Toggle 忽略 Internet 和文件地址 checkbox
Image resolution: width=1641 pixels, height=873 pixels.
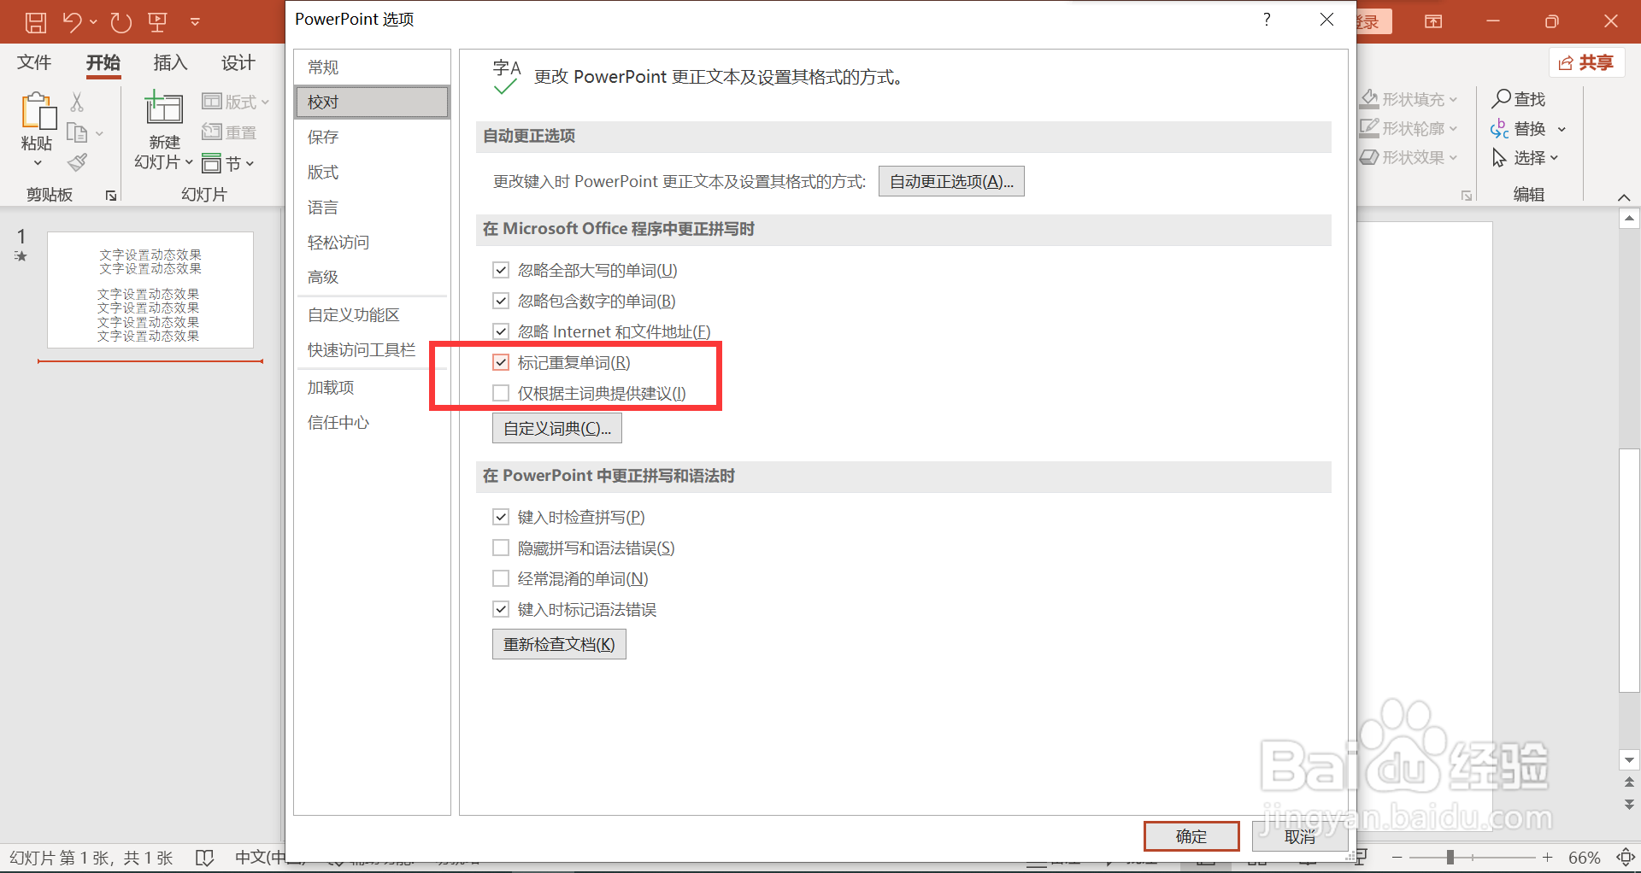[x=501, y=331]
